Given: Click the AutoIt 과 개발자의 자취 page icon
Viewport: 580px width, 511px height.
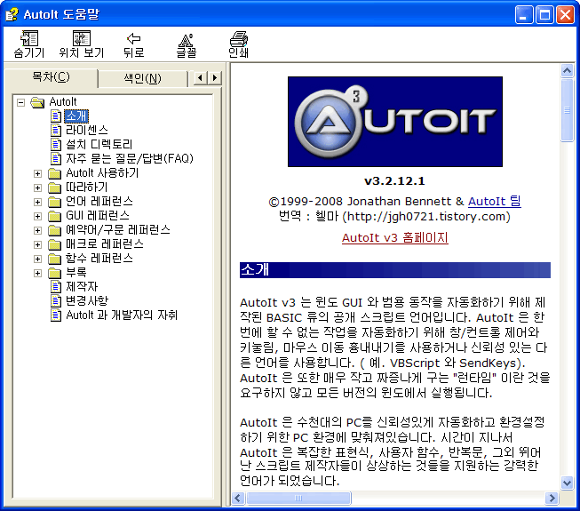Looking at the screenshot, I should 55,315.
